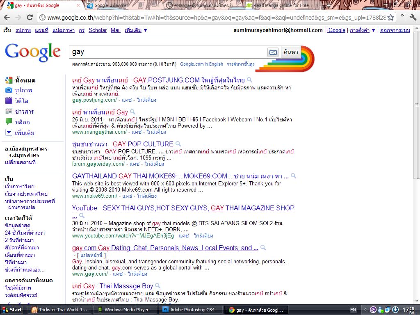Screen dimensions: 420x315
Task: Click เปลี่ยนสถานที่ change location link
Action: (x=21, y=162)
